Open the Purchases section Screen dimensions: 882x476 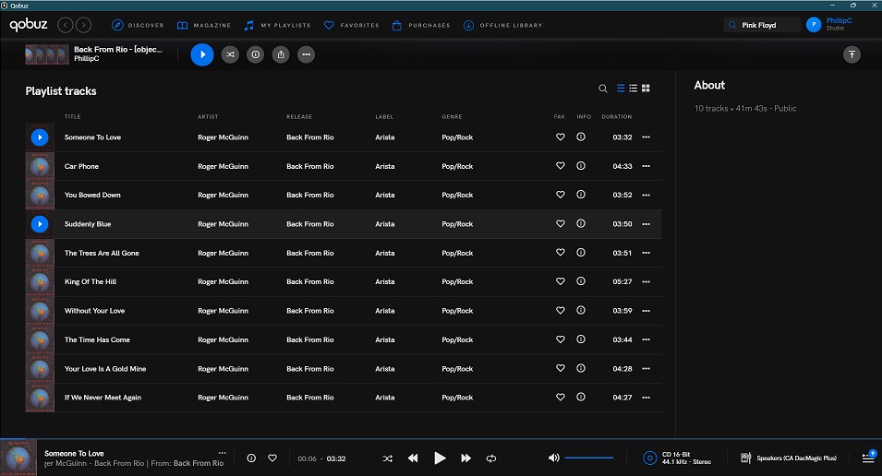pyautogui.click(x=421, y=25)
